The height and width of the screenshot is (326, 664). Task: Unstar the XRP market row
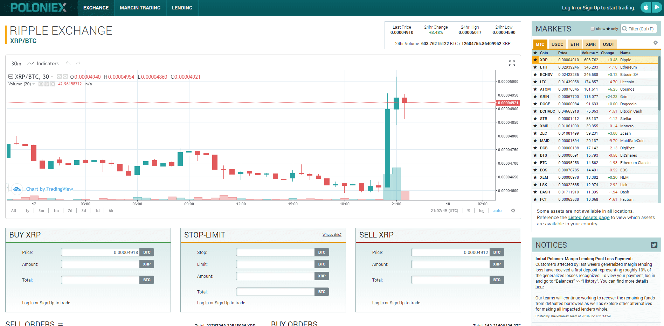535,60
